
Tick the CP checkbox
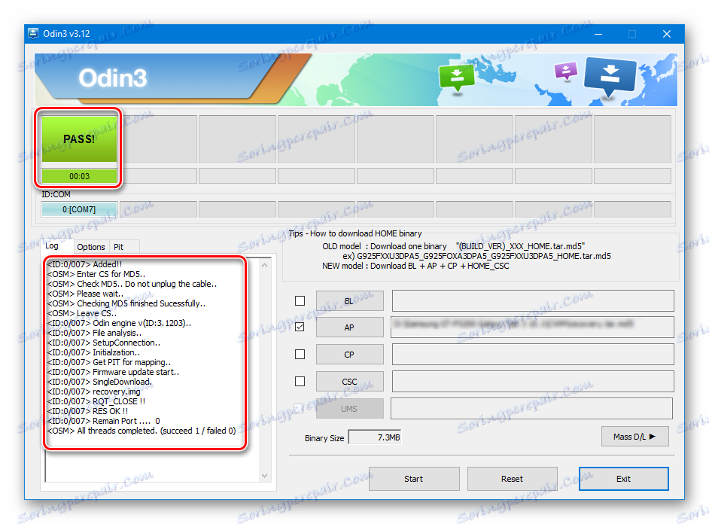pyautogui.click(x=300, y=354)
